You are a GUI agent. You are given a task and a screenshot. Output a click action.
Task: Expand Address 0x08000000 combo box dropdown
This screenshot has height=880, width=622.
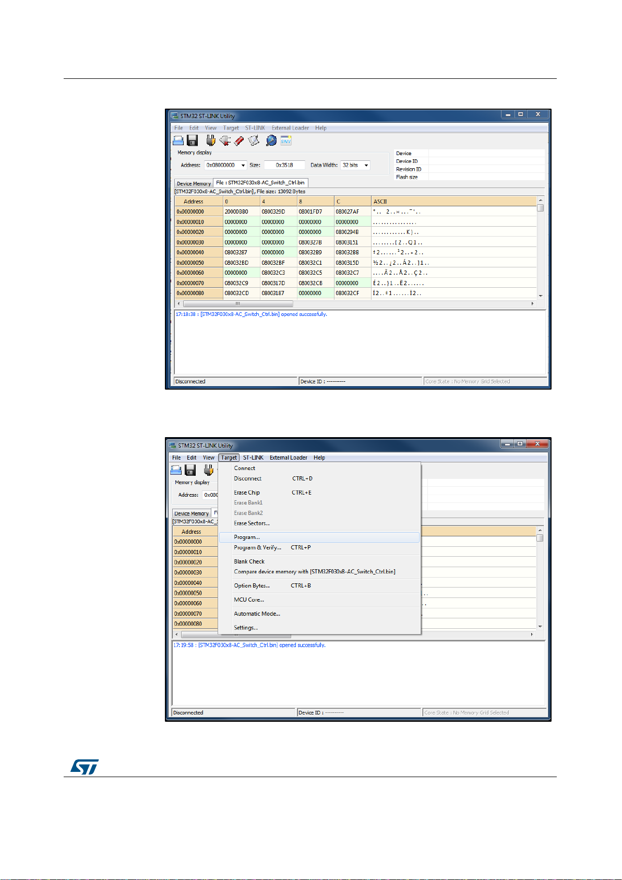tap(243, 165)
